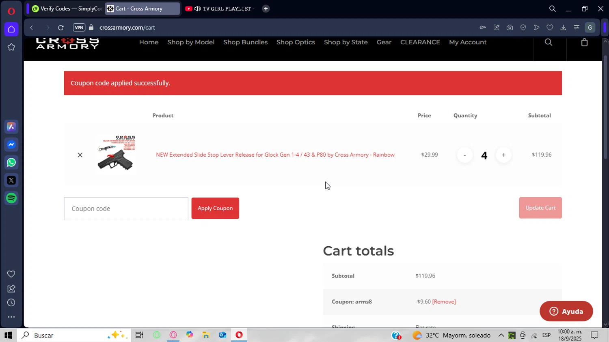609x342 pixels.
Task: Click the Apply Coupon button
Action: pos(215,208)
